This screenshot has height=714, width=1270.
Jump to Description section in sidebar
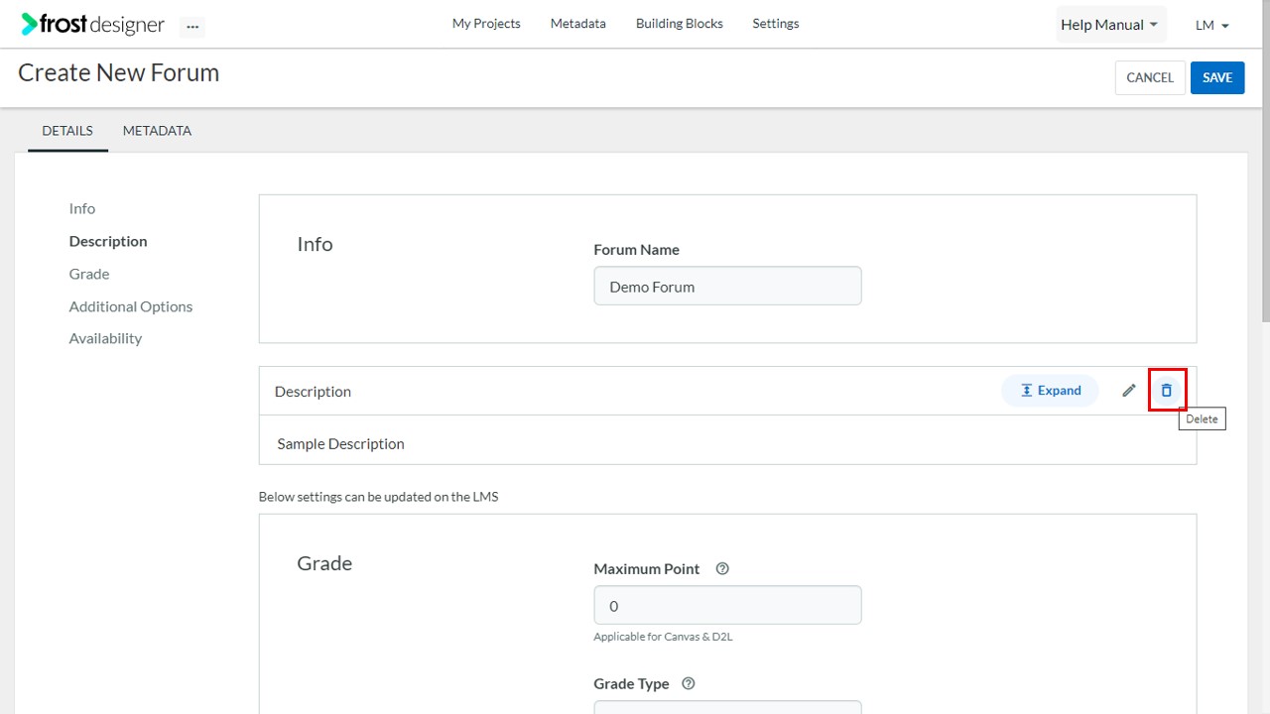[x=108, y=241]
